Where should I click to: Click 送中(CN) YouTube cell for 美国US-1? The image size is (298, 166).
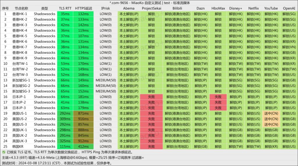tap(271, 113)
